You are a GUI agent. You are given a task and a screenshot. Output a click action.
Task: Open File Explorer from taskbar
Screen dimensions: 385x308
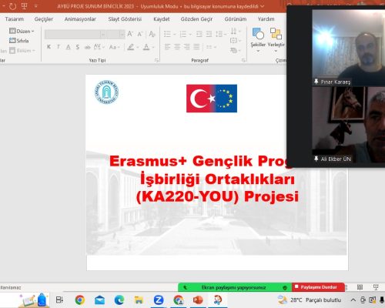pyautogui.click(x=139, y=300)
